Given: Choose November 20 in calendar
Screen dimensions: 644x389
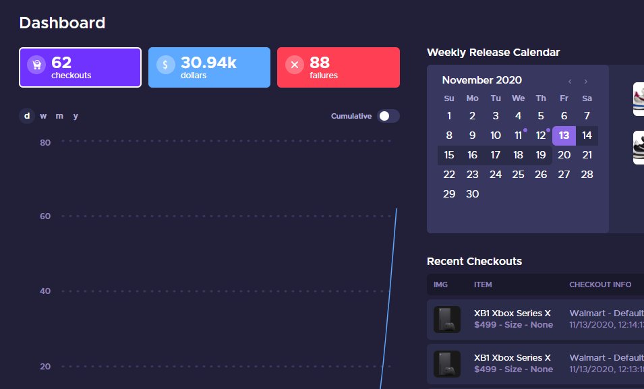Looking at the screenshot, I should click(564, 155).
